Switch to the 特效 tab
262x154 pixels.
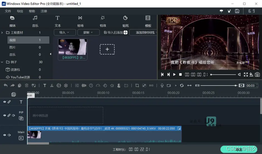tap(103, 21)
